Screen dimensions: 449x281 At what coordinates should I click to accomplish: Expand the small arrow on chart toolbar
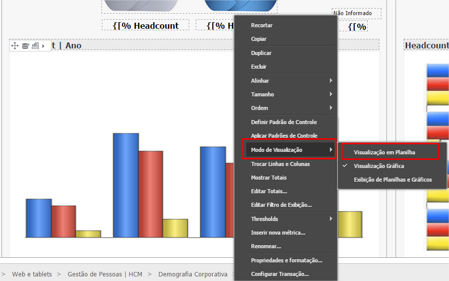coord(43,46)
